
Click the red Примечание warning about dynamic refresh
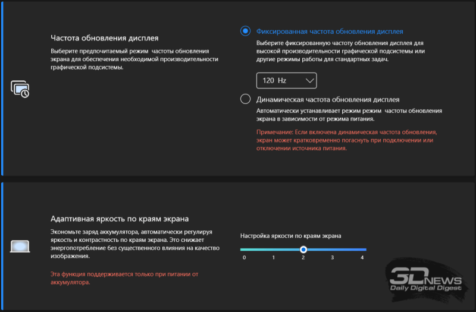click(347, 140)
